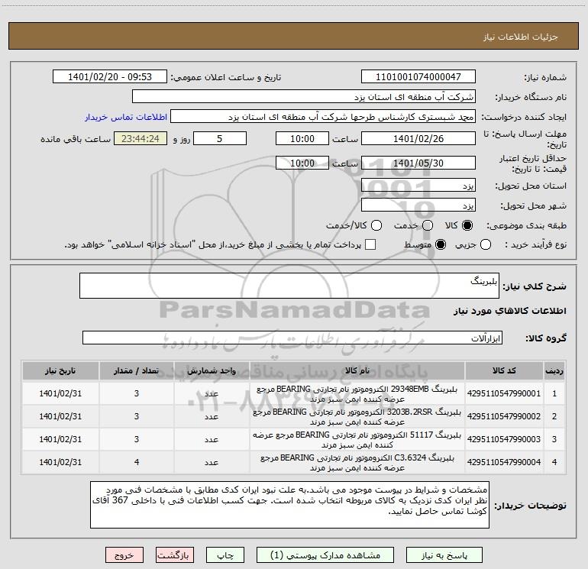Click the جزئیات اطلاعات نیاز page header
Screen dimensions: 588x569
point(521,37)
